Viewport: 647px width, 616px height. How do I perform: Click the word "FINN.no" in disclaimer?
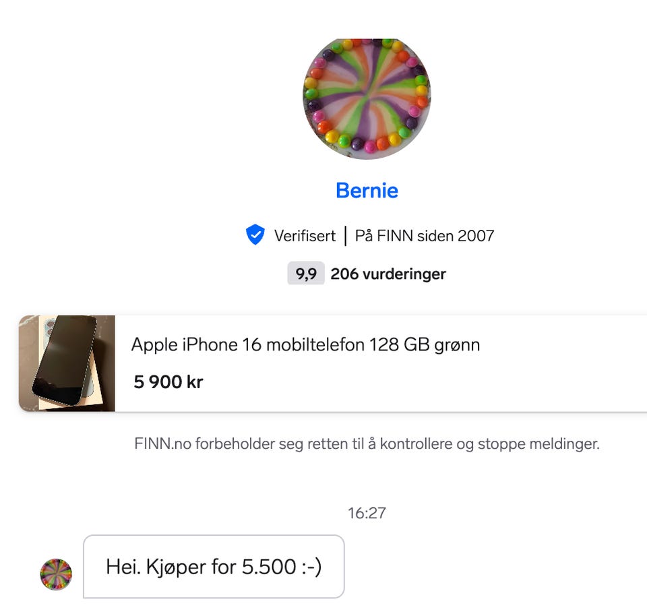click(x=162, y=444)
